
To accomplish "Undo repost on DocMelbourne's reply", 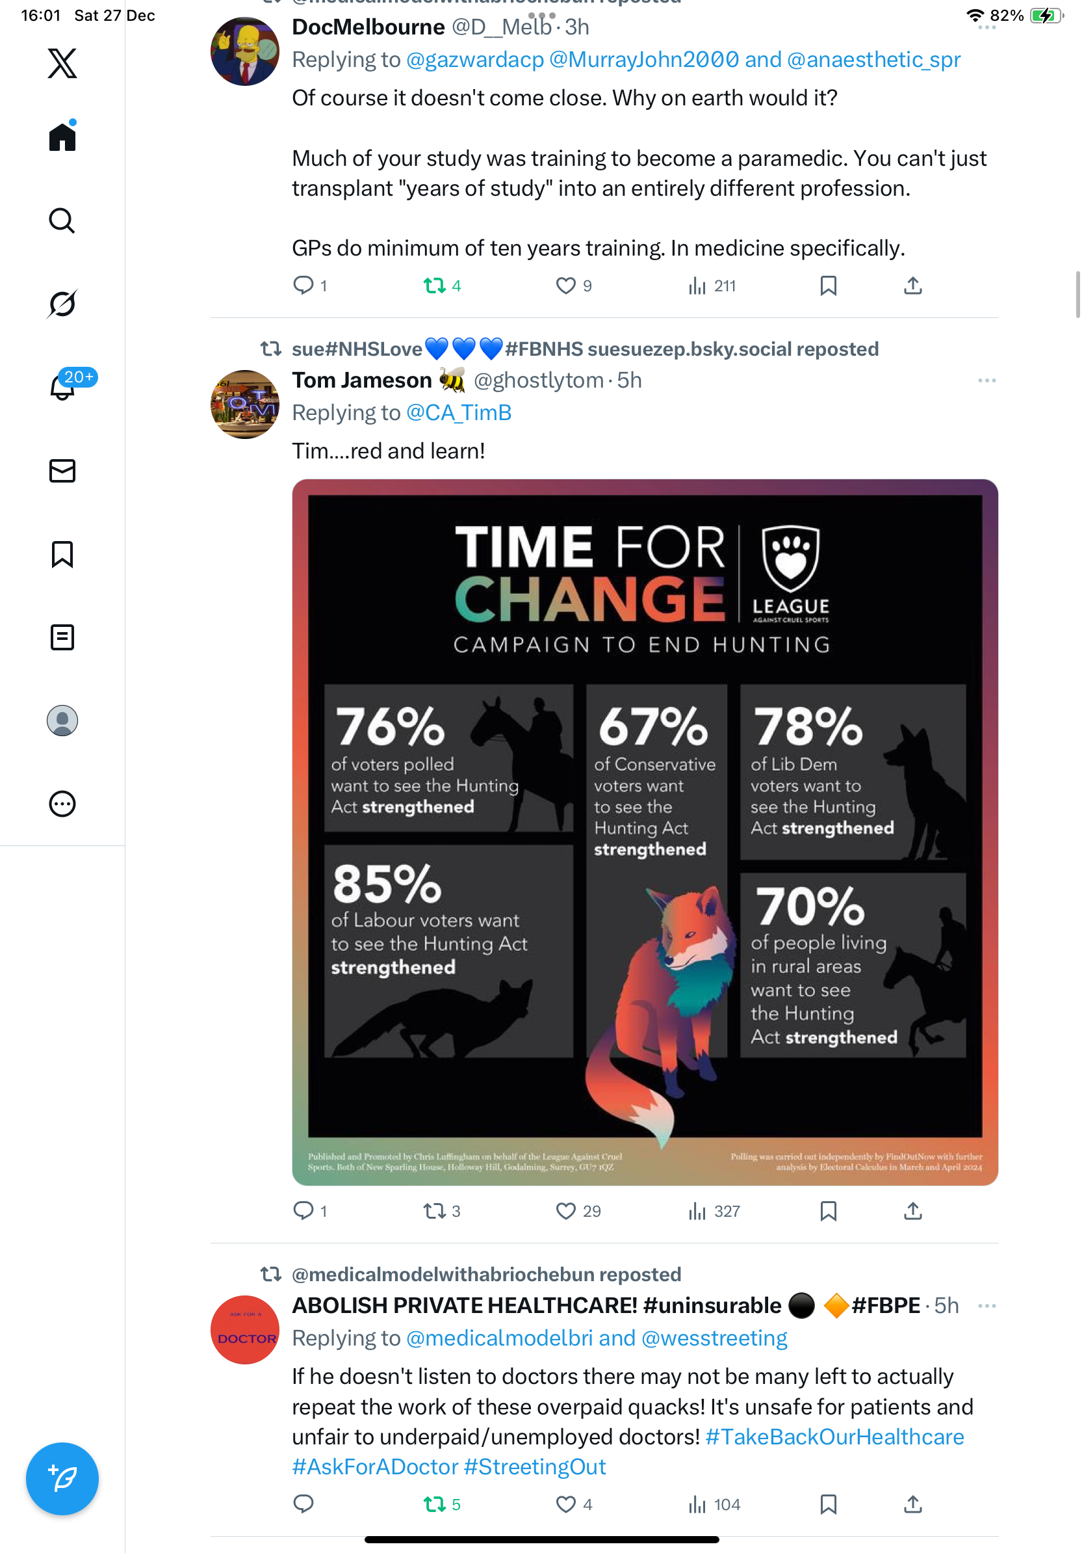I will point(435,286).
